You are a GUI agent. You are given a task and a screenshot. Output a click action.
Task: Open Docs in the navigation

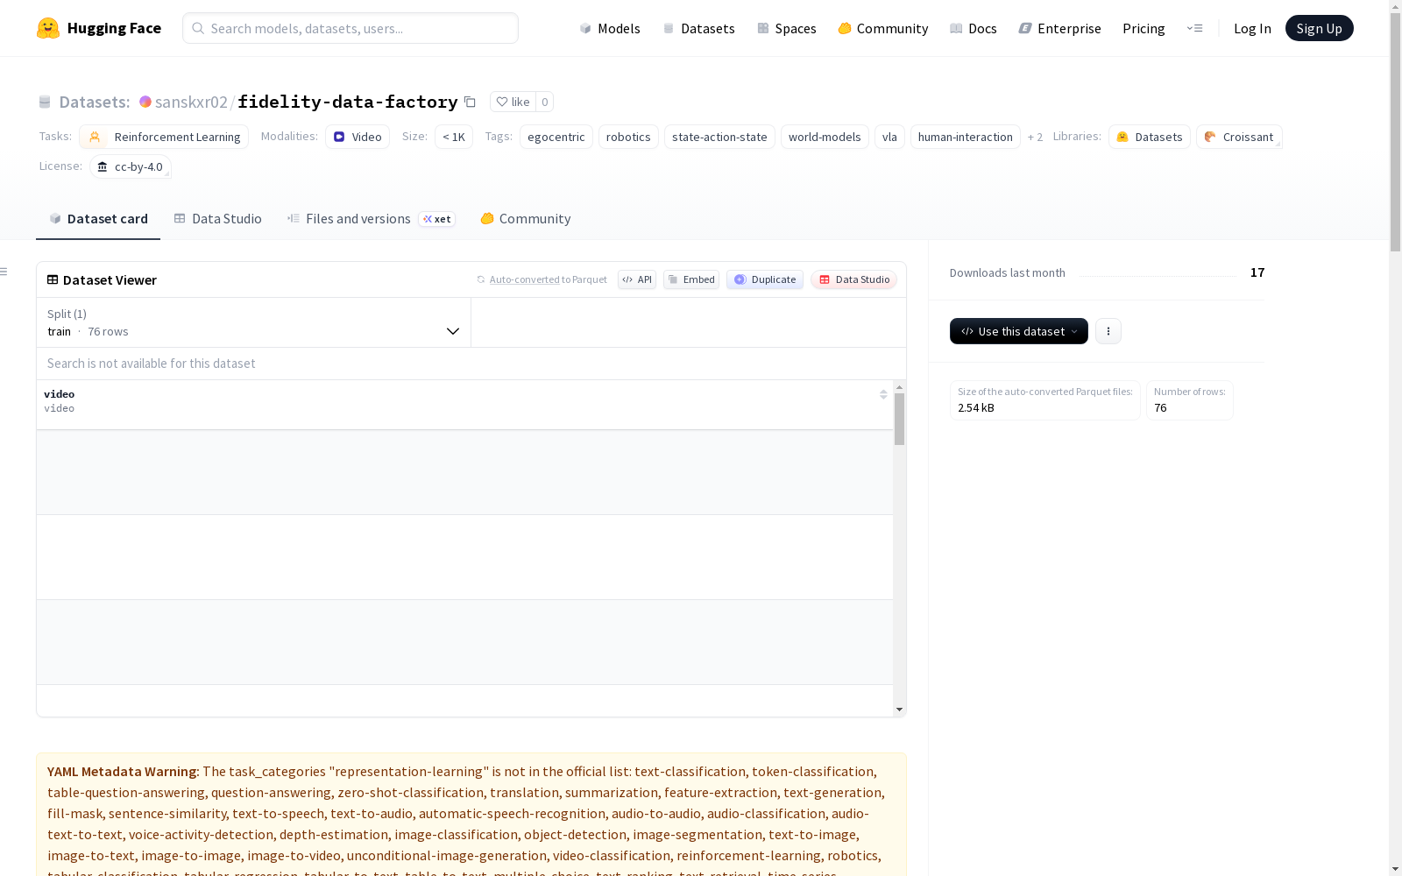(974, 28)
